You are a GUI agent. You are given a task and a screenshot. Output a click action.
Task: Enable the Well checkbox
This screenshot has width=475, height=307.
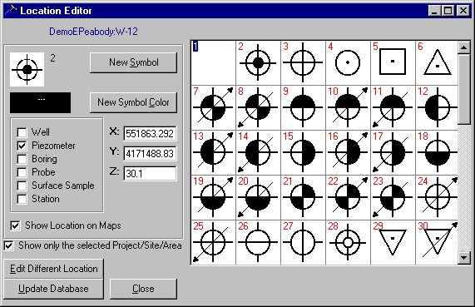(22, 132)
